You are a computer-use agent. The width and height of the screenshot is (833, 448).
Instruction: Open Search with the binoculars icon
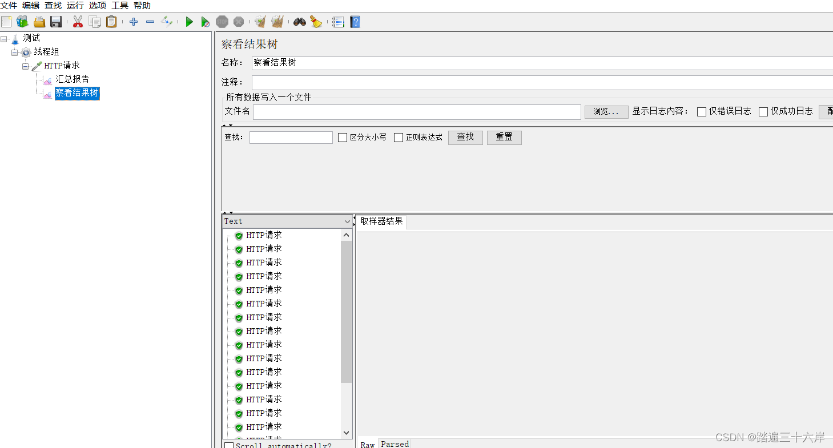[x=300, y=22]
